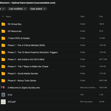Click the Optimal Game System folder title

[27, 3]
